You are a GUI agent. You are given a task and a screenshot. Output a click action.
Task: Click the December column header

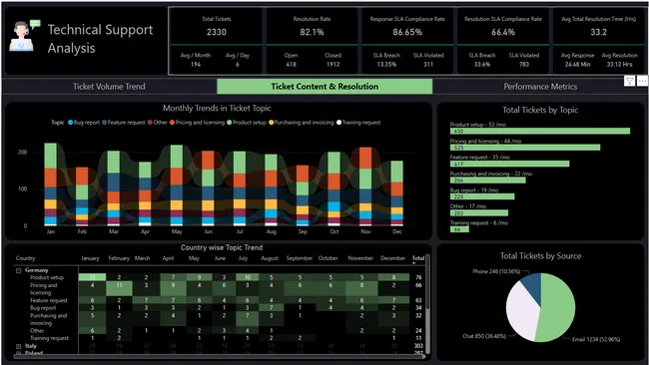pyautogui.click(x=392, y=258)
